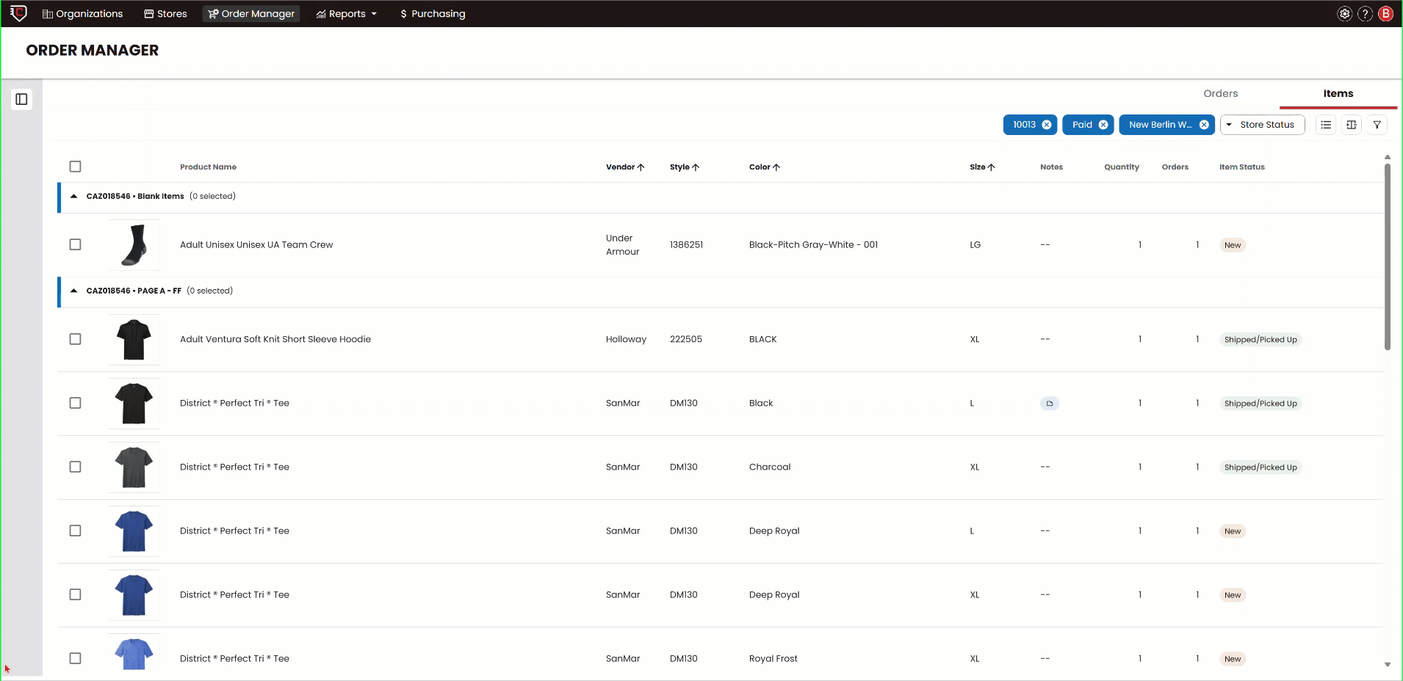Open the help question mark icon
The width and height of the screenshot is (1403, 681).
point(1365,14)
